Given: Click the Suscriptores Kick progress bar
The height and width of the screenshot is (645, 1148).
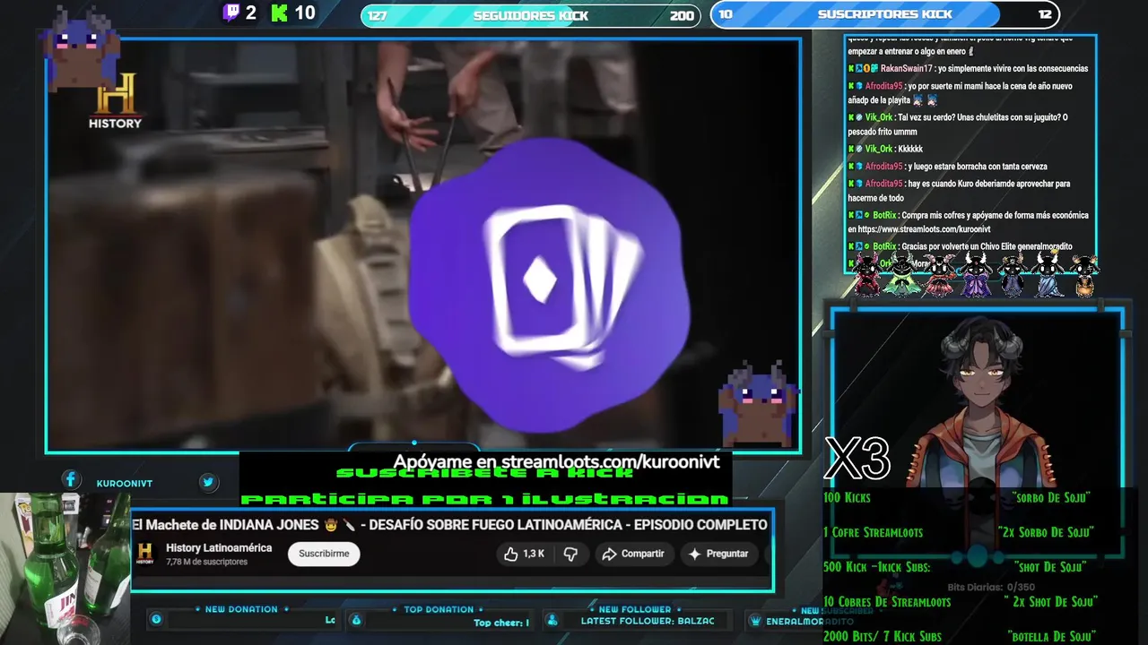Looking at the screenshot, I should (884, 14).
